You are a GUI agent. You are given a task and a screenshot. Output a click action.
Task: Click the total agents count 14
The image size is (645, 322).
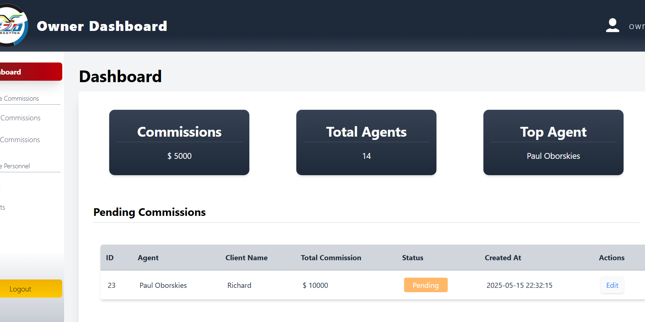[x=366, y=156]
